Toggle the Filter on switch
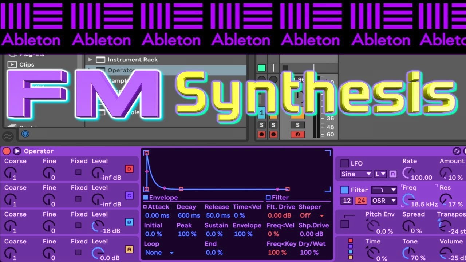The image size is (466, 262). coord(344,190)
